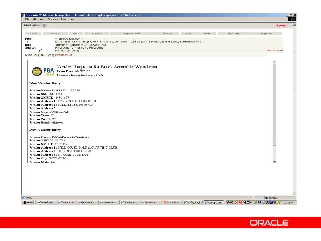
Task: Open message Properties
Action: 266,33
